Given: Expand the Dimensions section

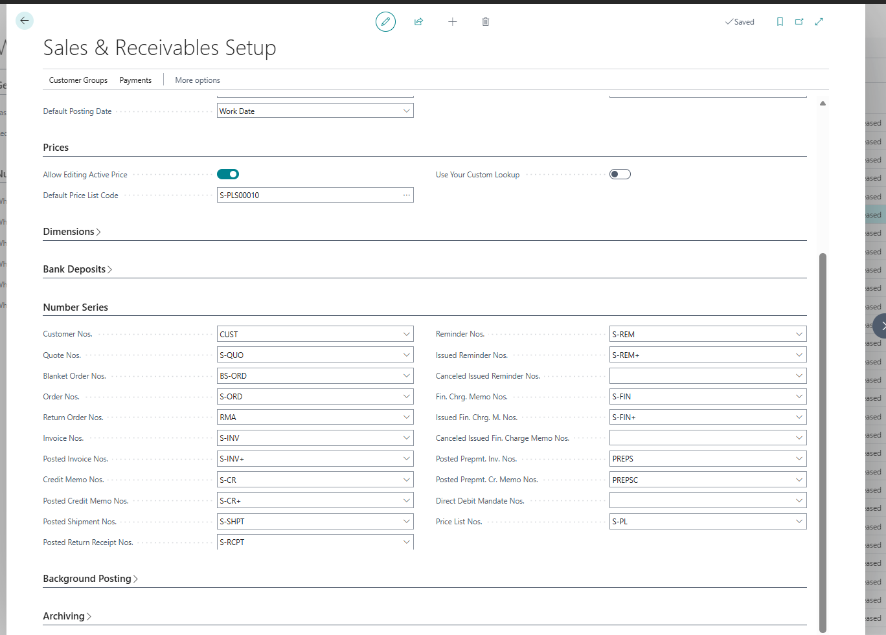Looking at the screenshot, I should pos(72,232).
